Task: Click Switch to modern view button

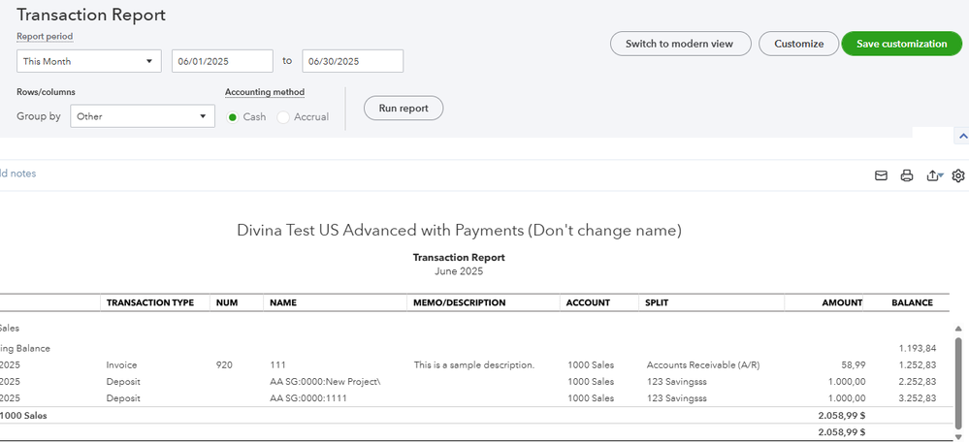Action: tap(679, 44)
